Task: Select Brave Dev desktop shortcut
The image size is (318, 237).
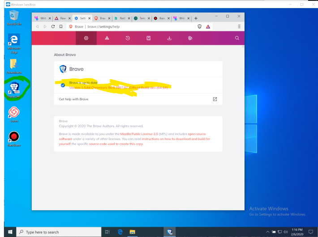Action: coord(14,90)
